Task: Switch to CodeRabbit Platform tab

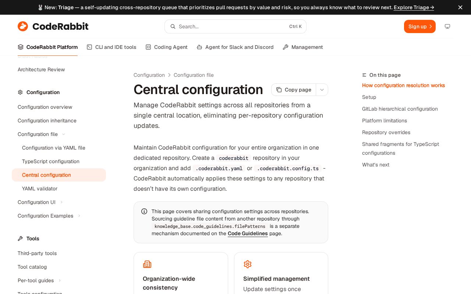Action: click(x=48, y=47)
